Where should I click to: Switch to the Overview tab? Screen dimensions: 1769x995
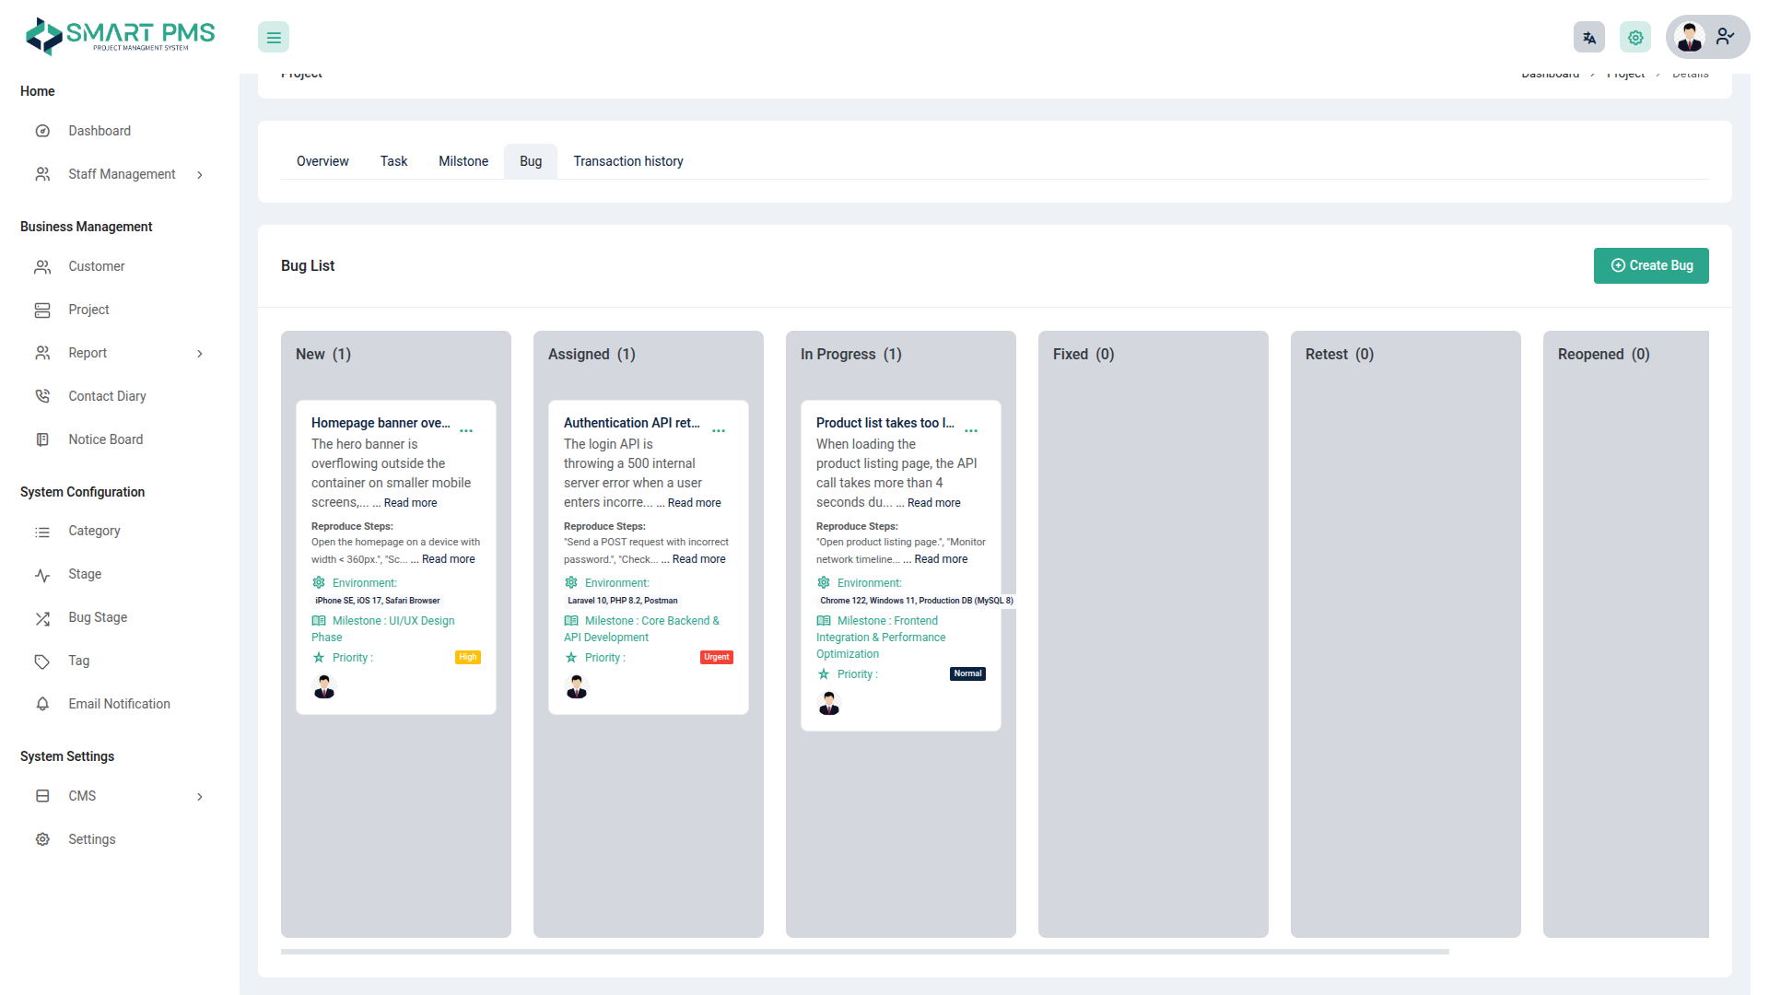[x=322, y=161]
